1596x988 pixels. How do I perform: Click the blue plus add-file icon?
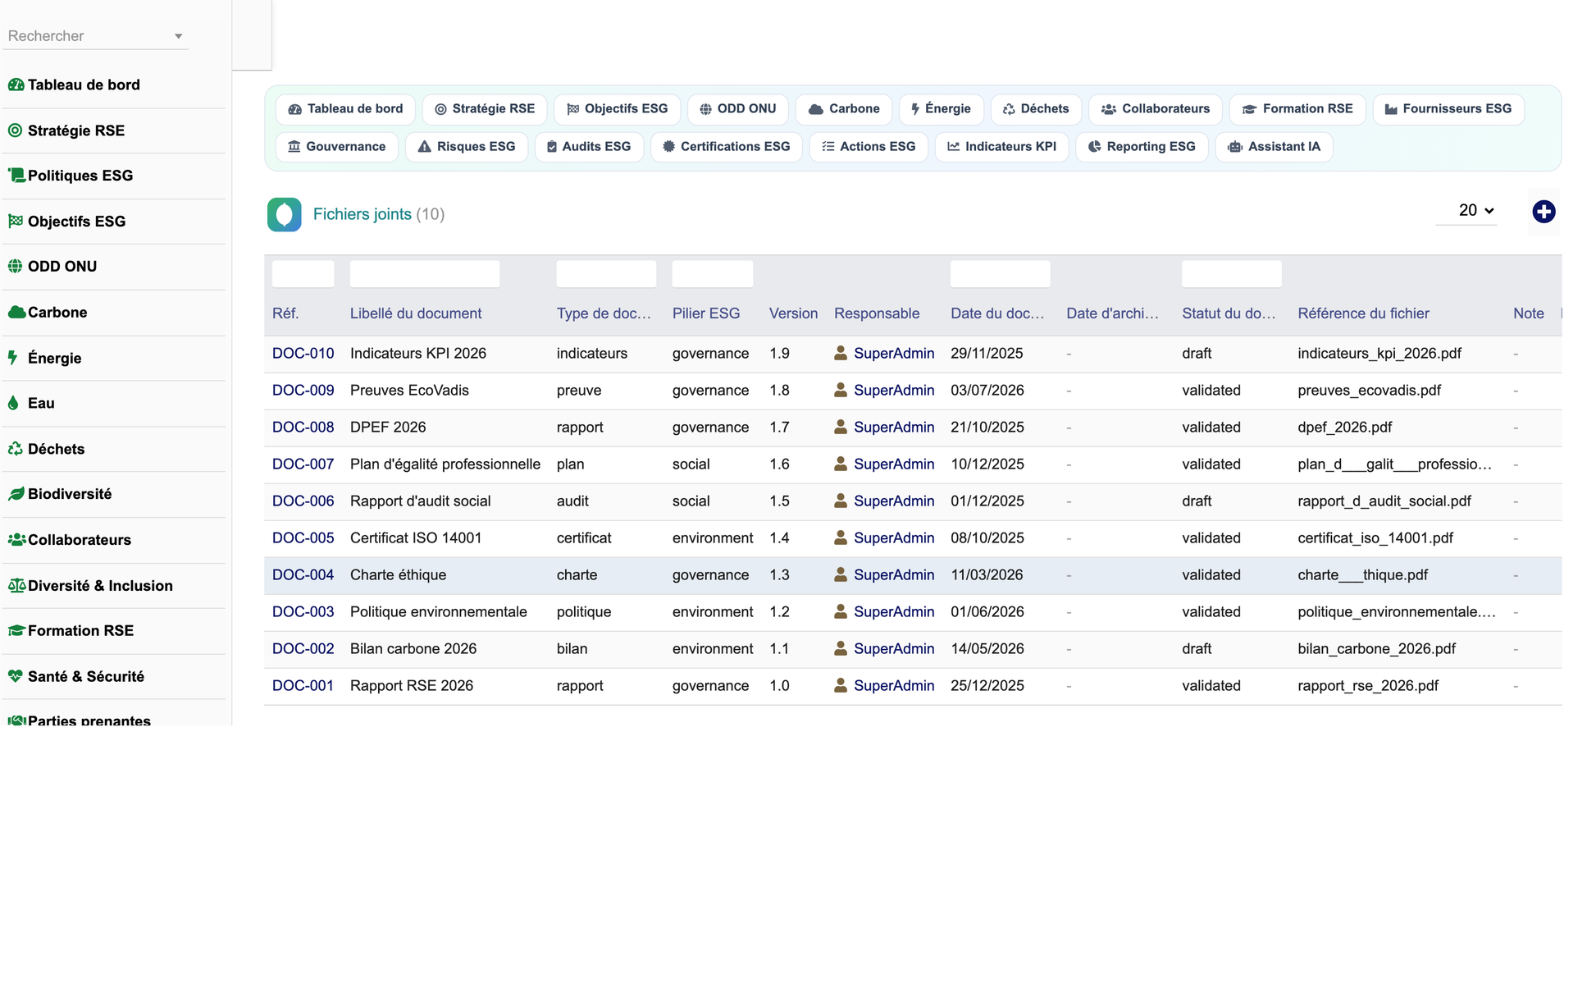pos(1544,212)
